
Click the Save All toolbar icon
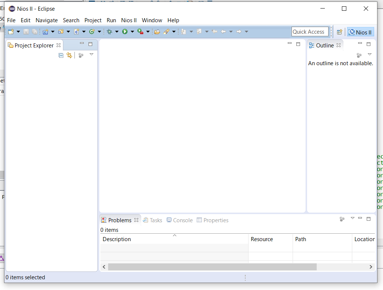(35, 31)
